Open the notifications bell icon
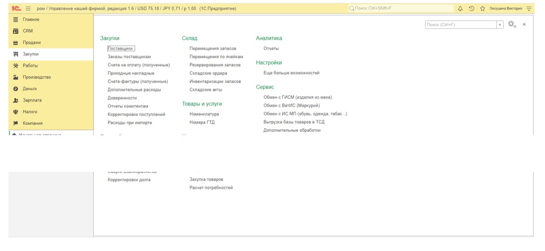Screen dimensions: 545x251 (460, 8)
